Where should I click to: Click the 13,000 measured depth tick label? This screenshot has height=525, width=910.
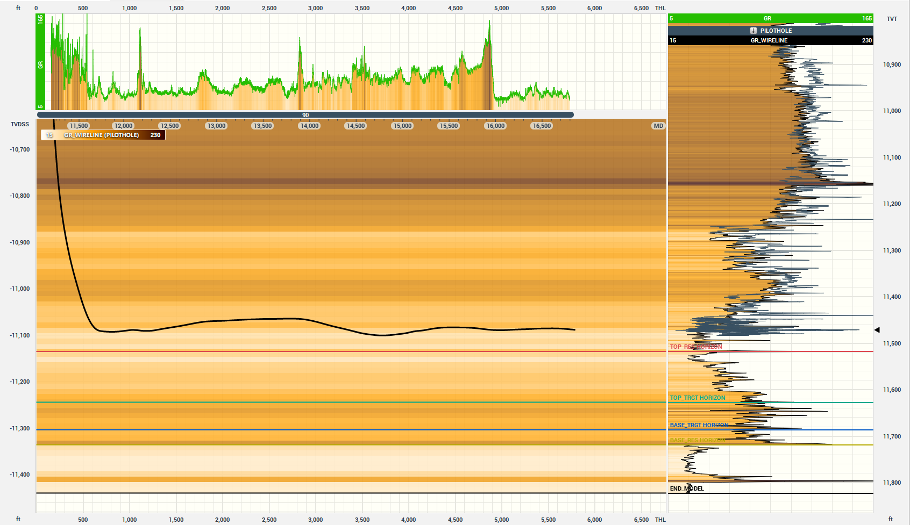click(x=216, y=126)
